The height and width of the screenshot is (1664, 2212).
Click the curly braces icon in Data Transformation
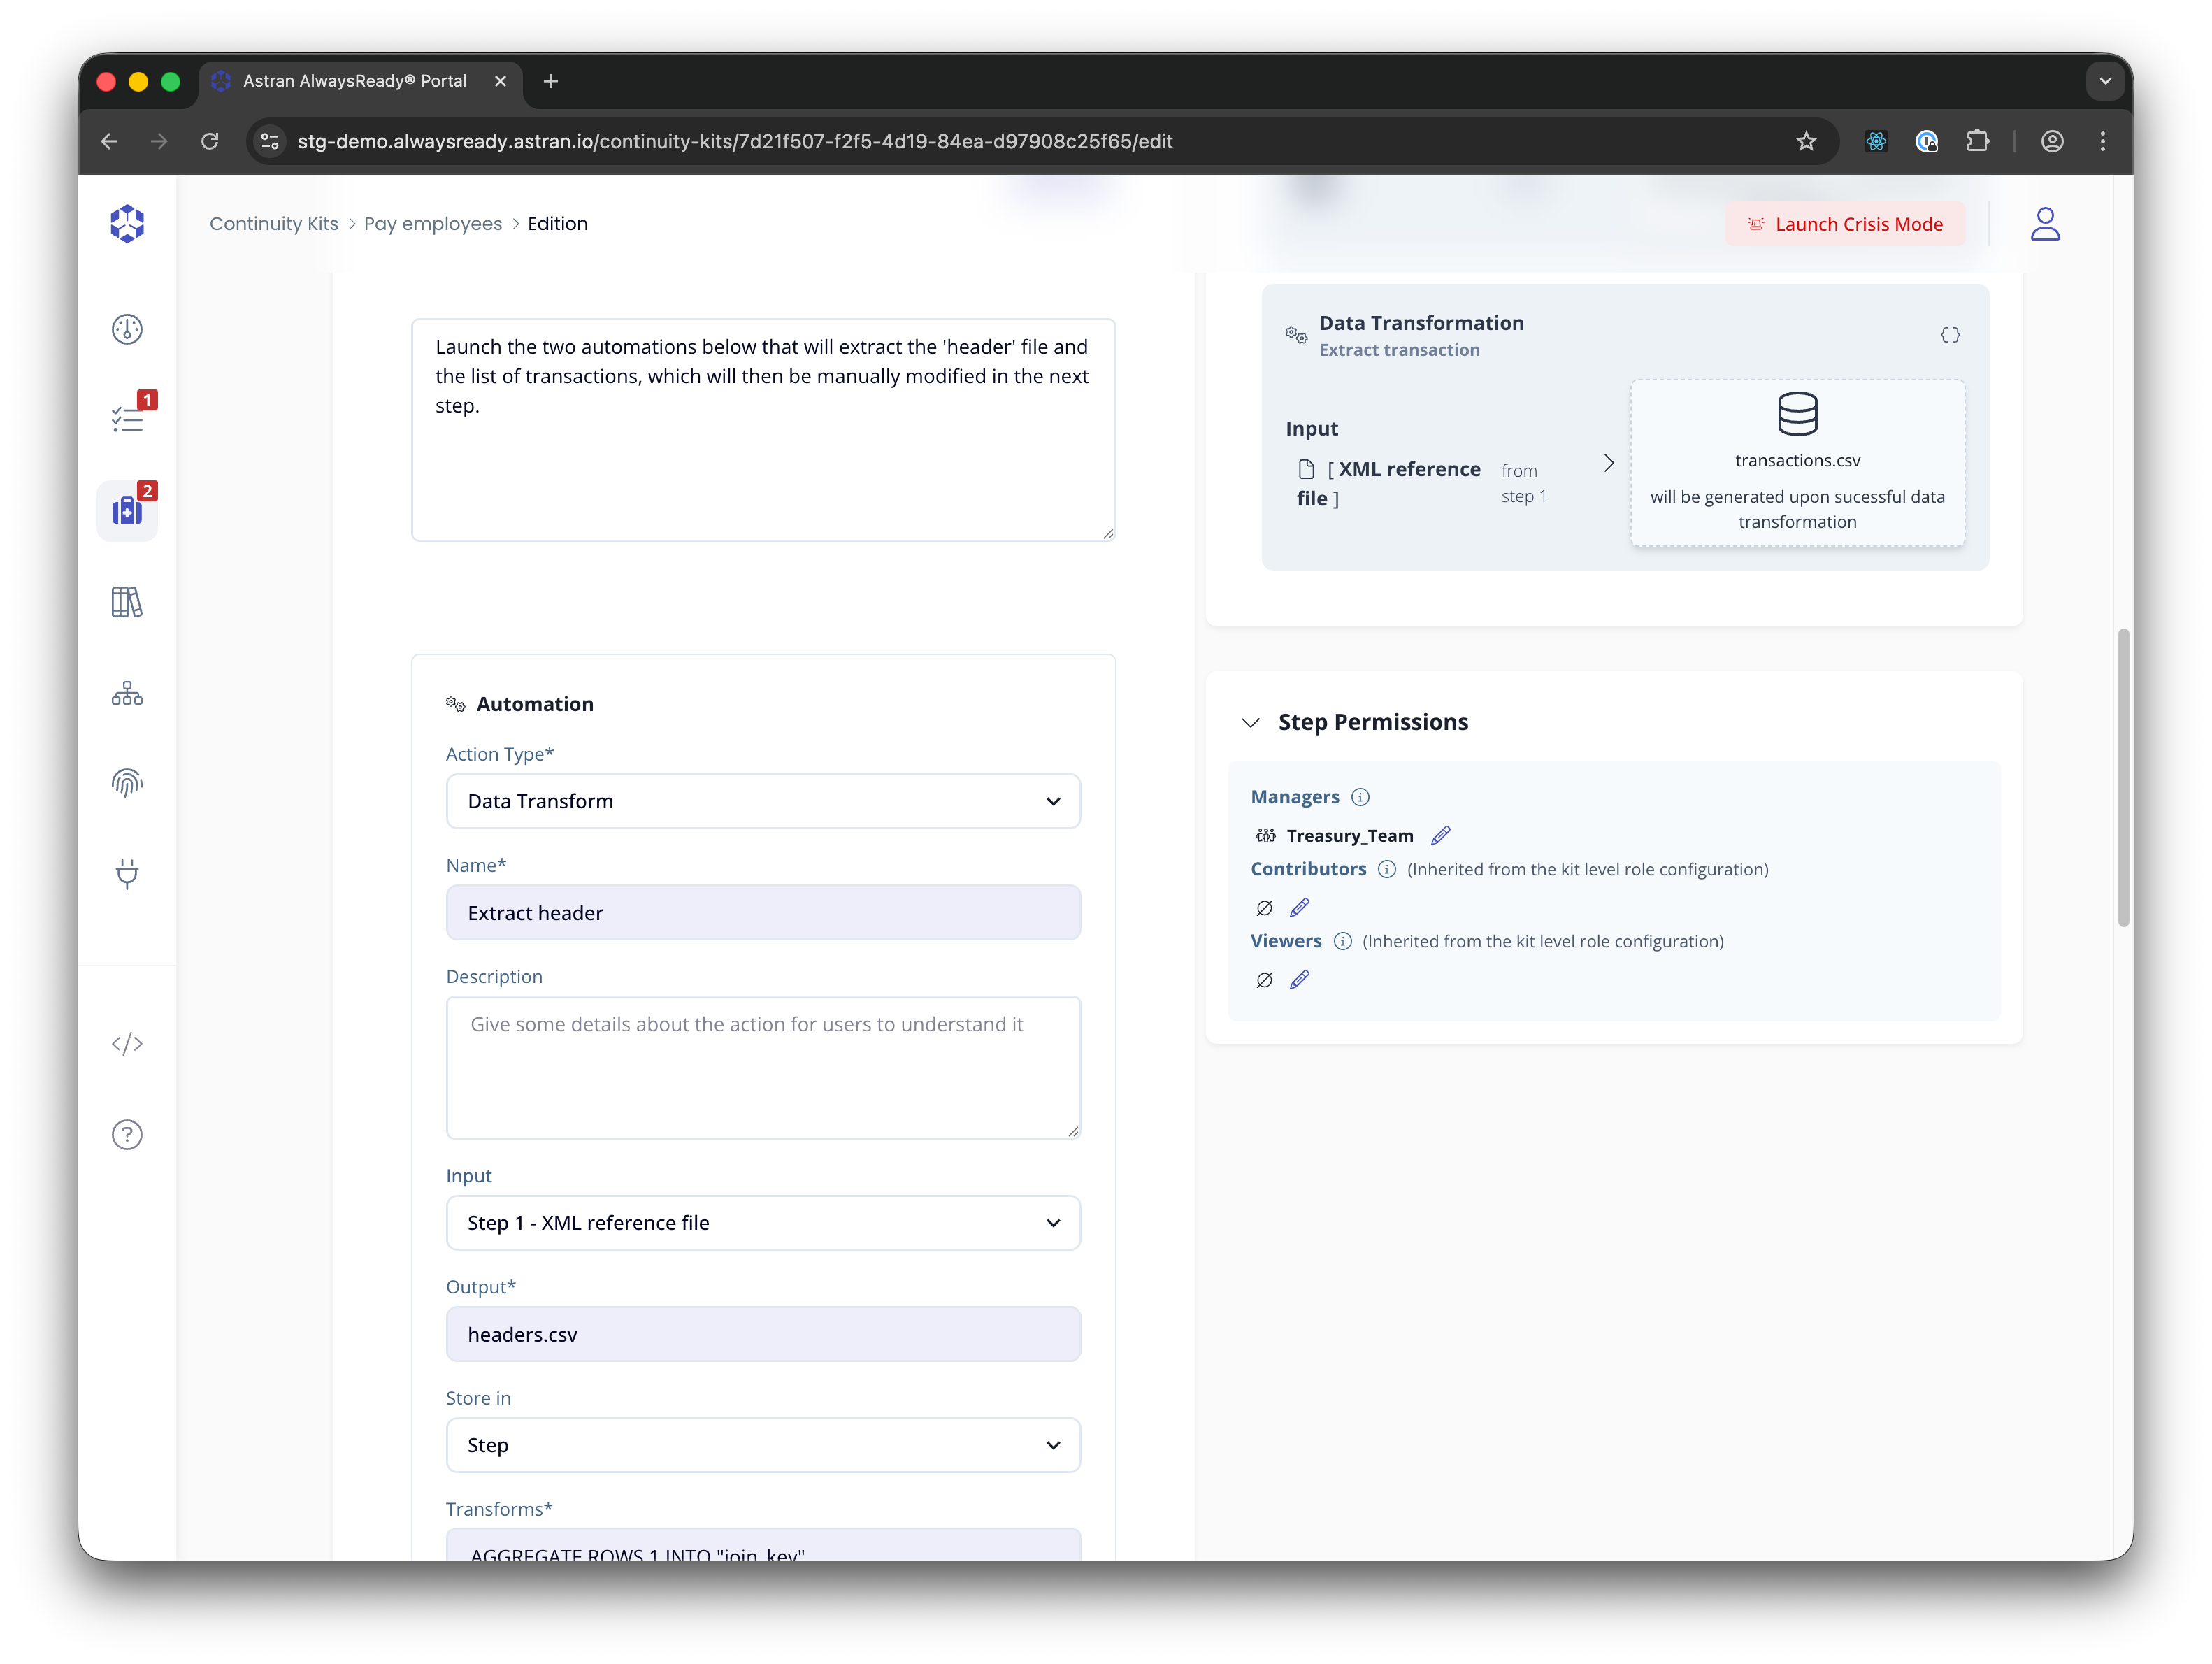point(1949,335)
